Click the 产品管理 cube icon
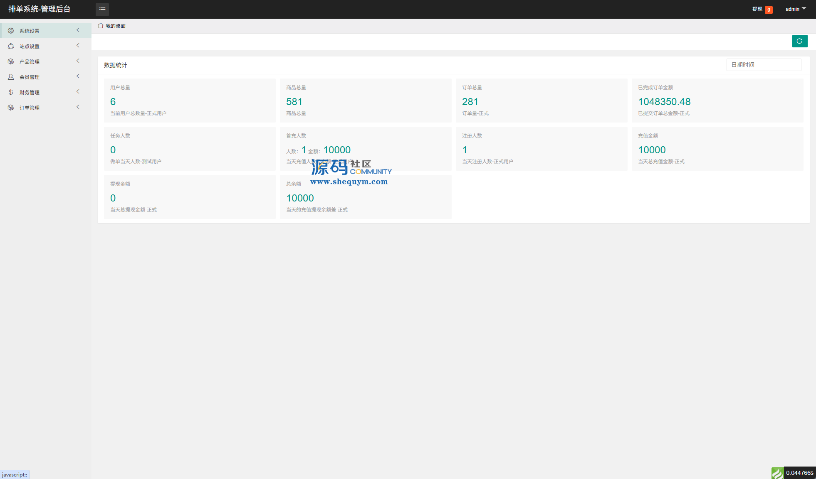The height and width of the screenshot is (479, 816). (11, 61)
